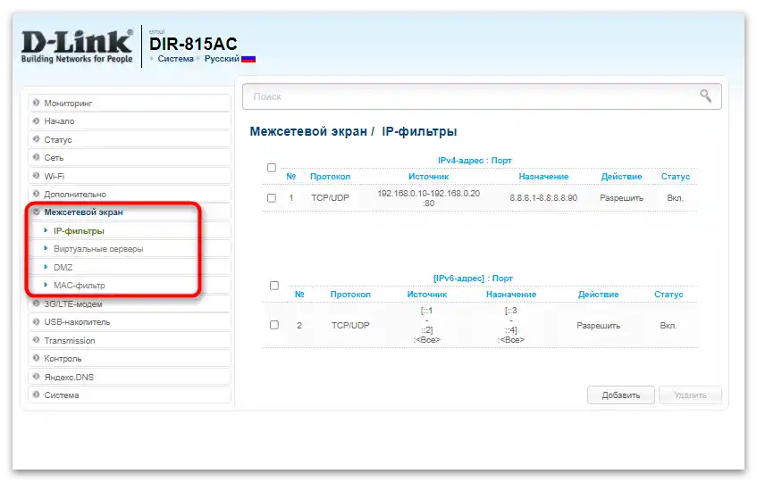757x482 pixels.
Task: Focus the Поиск search field
Action: (x=482, y=96)
